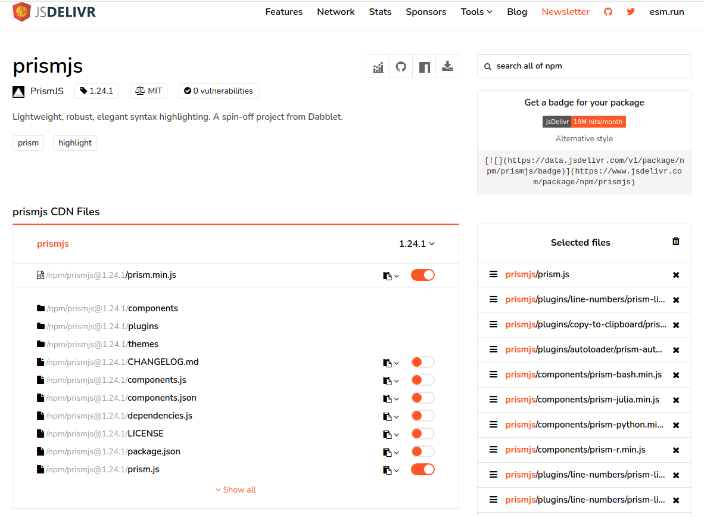Click the file icon beside prism.min.js
This screenshot has height=517, width=704.
[41, 275]
